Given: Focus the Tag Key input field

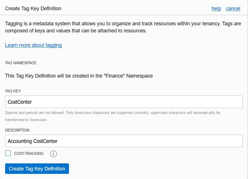Looking at the screenshot, I should (x=124, y=102).
